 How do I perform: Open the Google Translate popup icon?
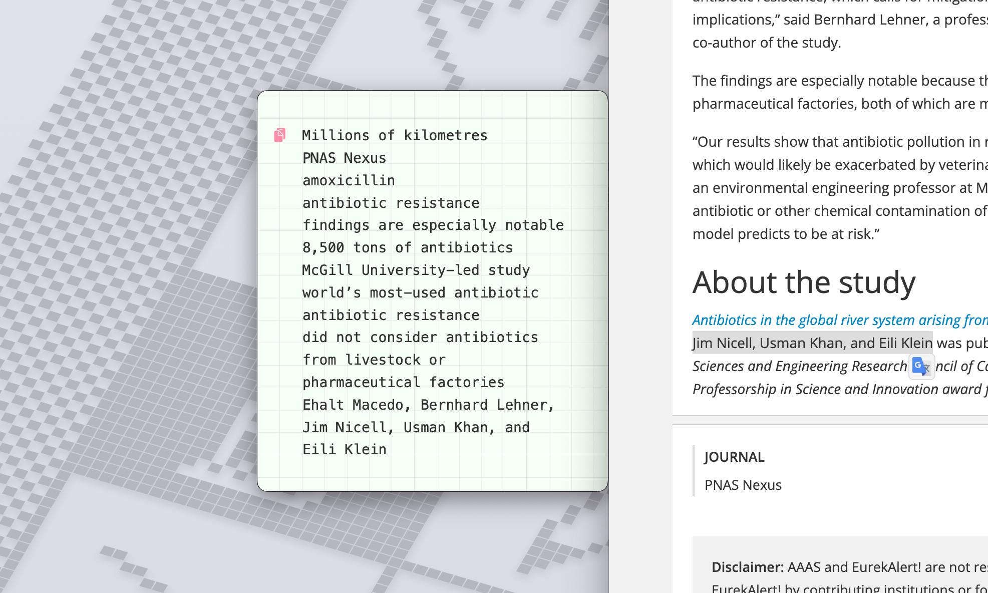(x=920, y=367)
